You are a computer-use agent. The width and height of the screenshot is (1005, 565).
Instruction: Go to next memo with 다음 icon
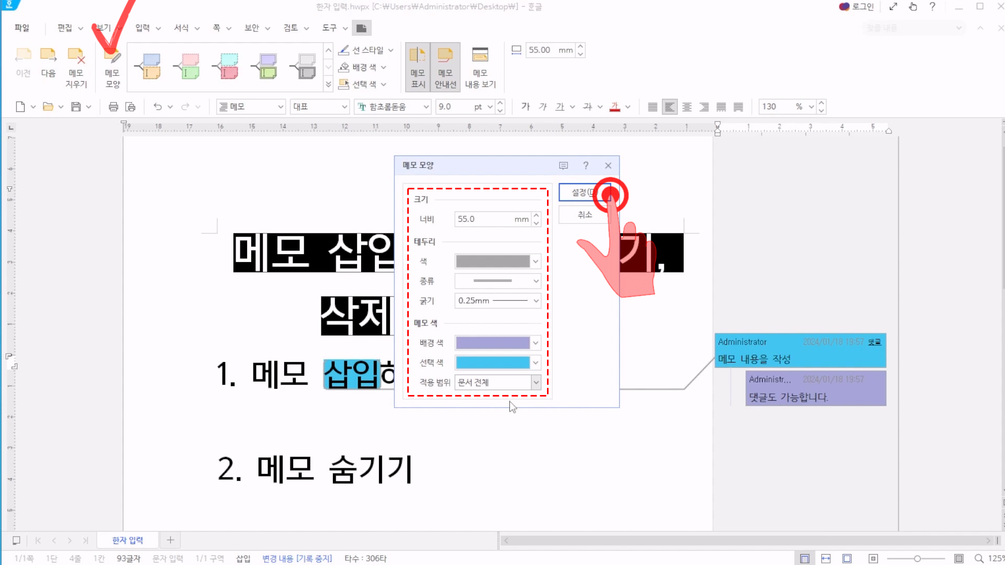pos(48,55)
